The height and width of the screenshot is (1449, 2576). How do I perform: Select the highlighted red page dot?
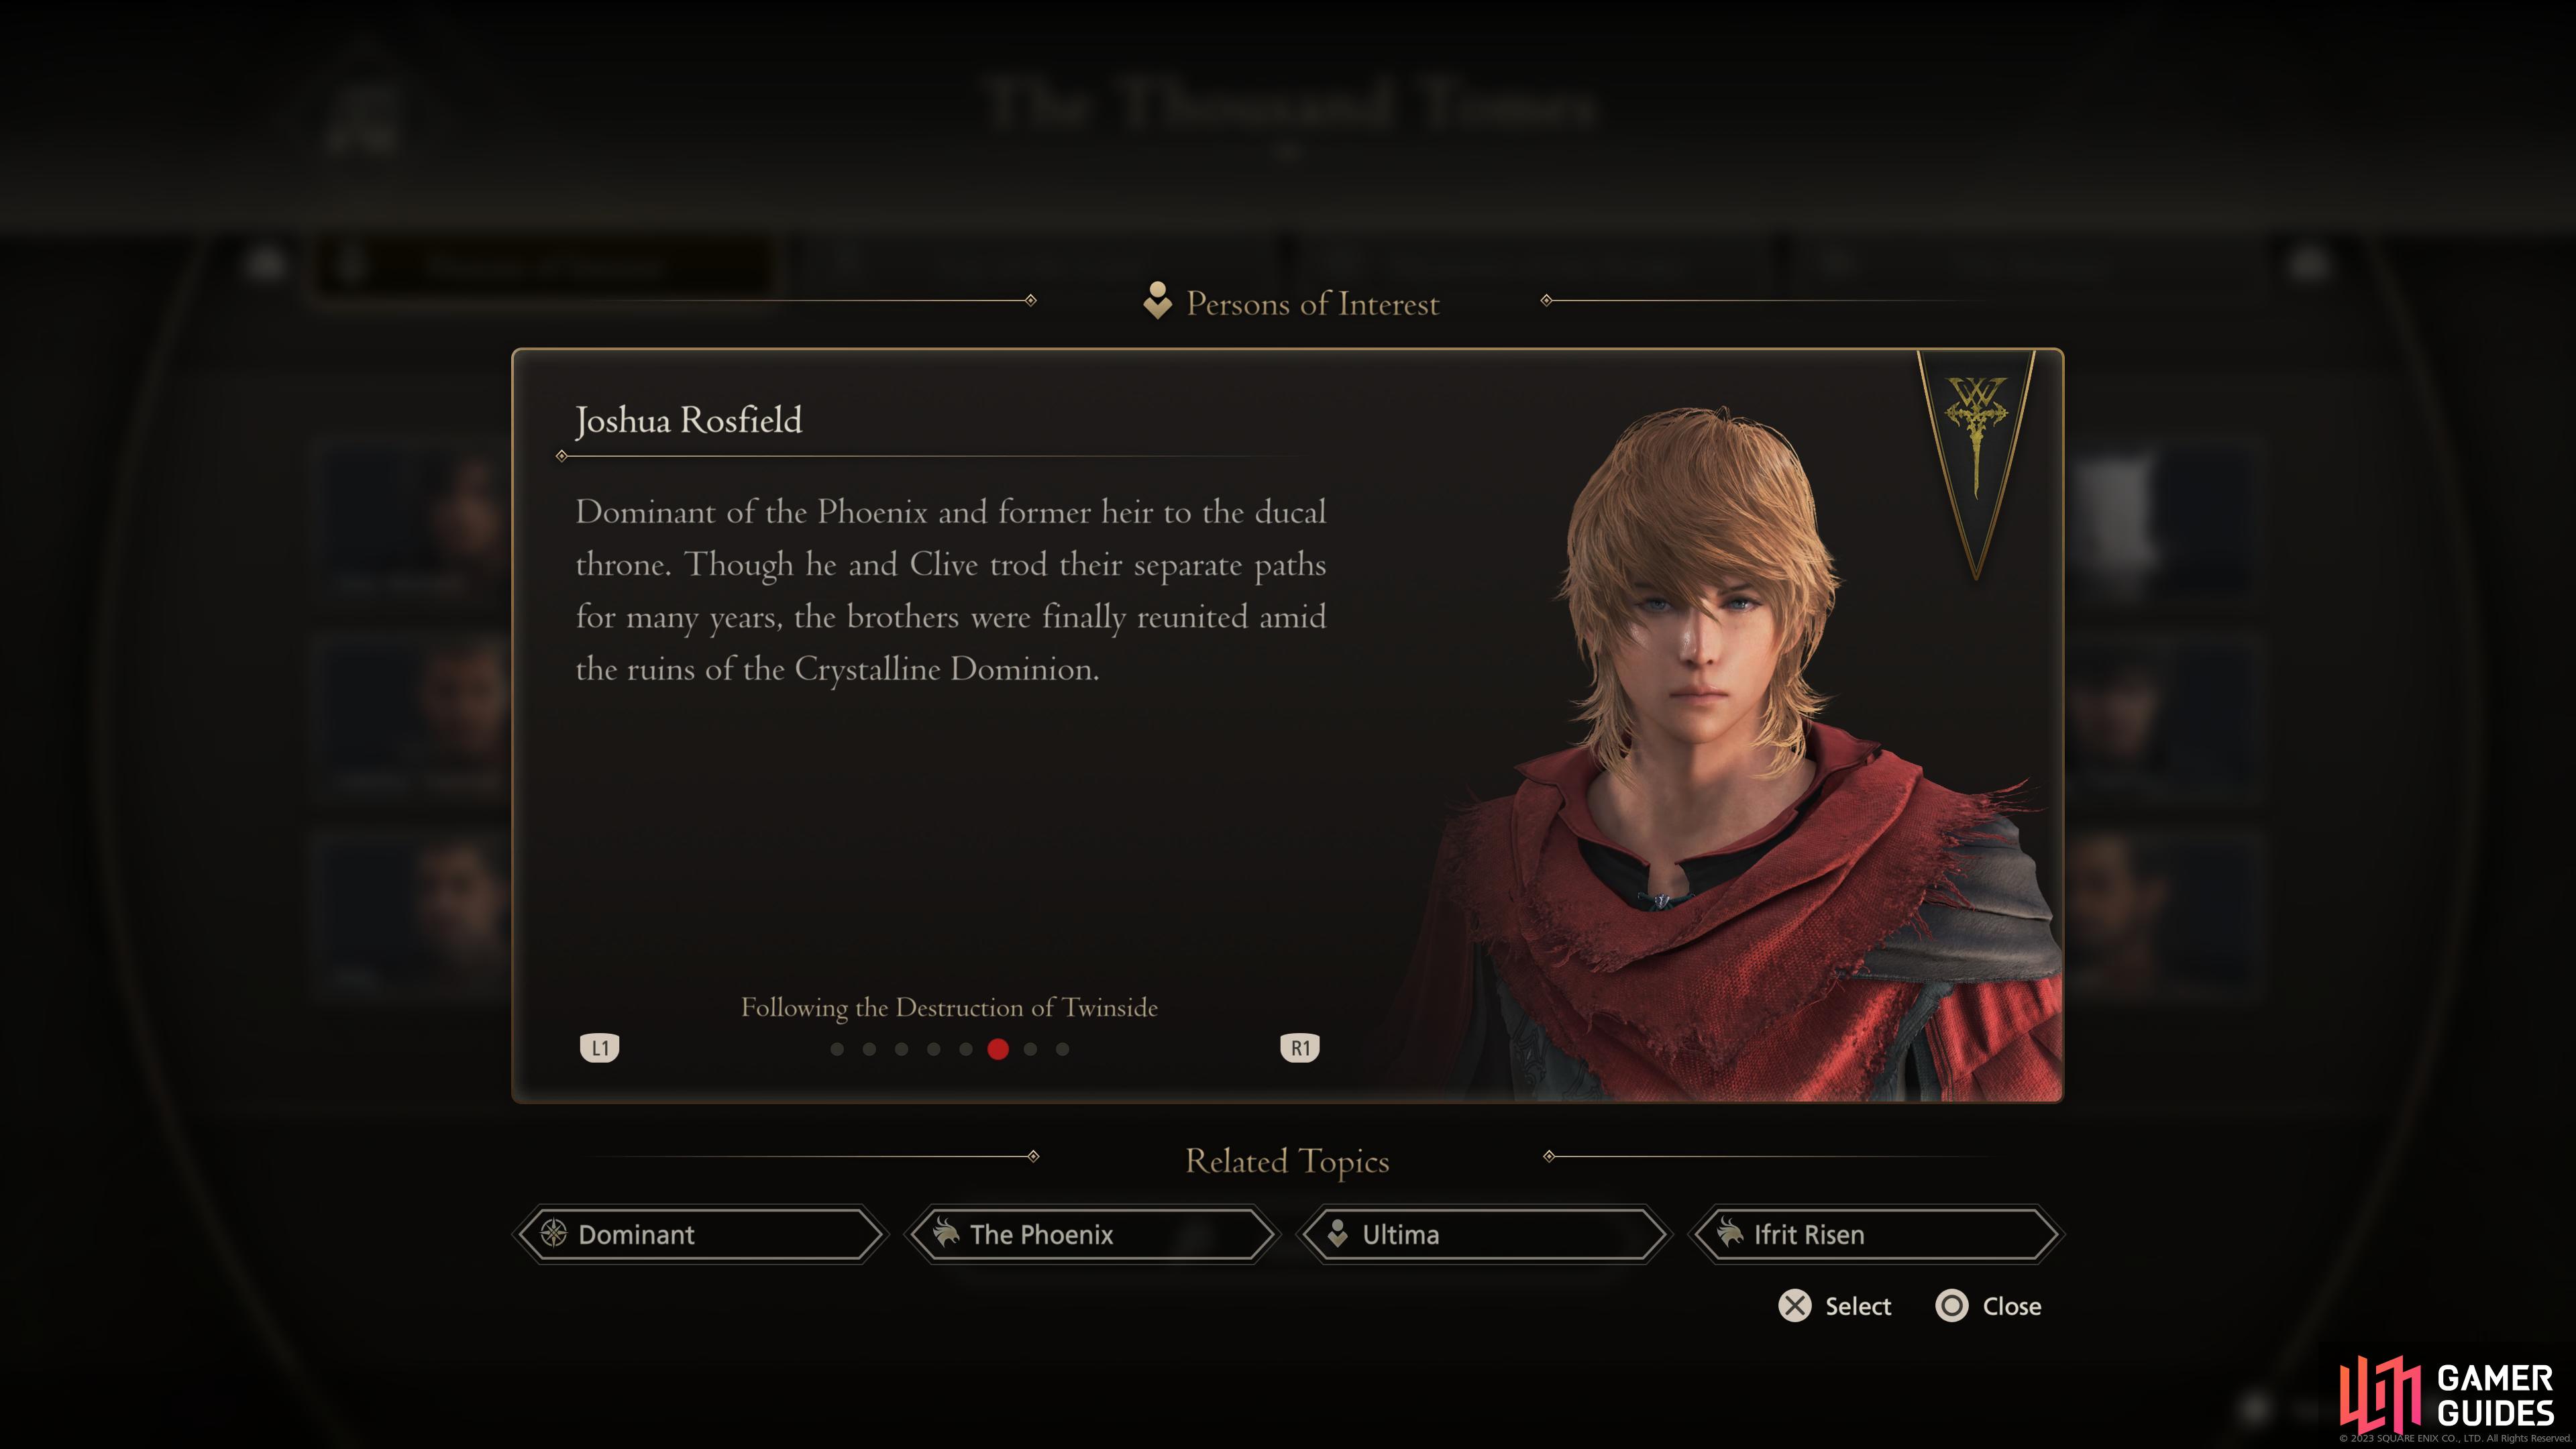(x=998, y=1049)
